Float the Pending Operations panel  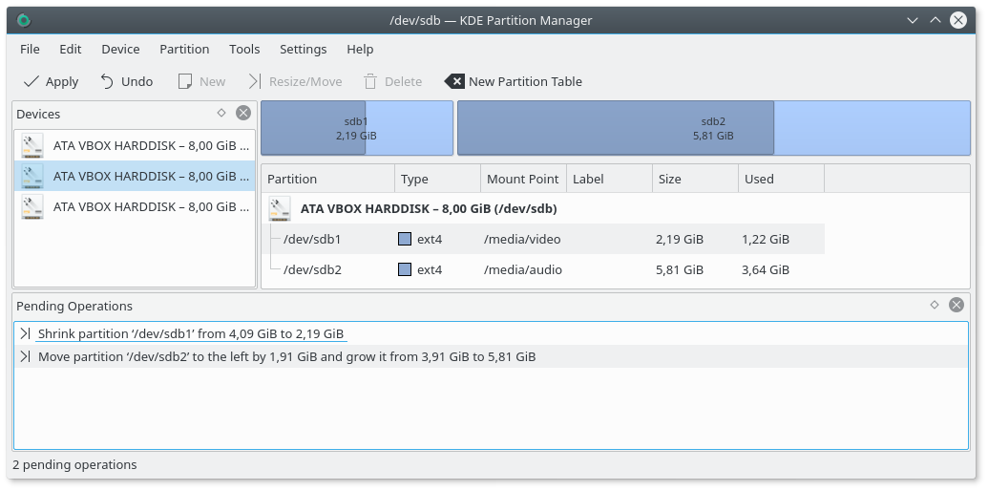point(935,305)
